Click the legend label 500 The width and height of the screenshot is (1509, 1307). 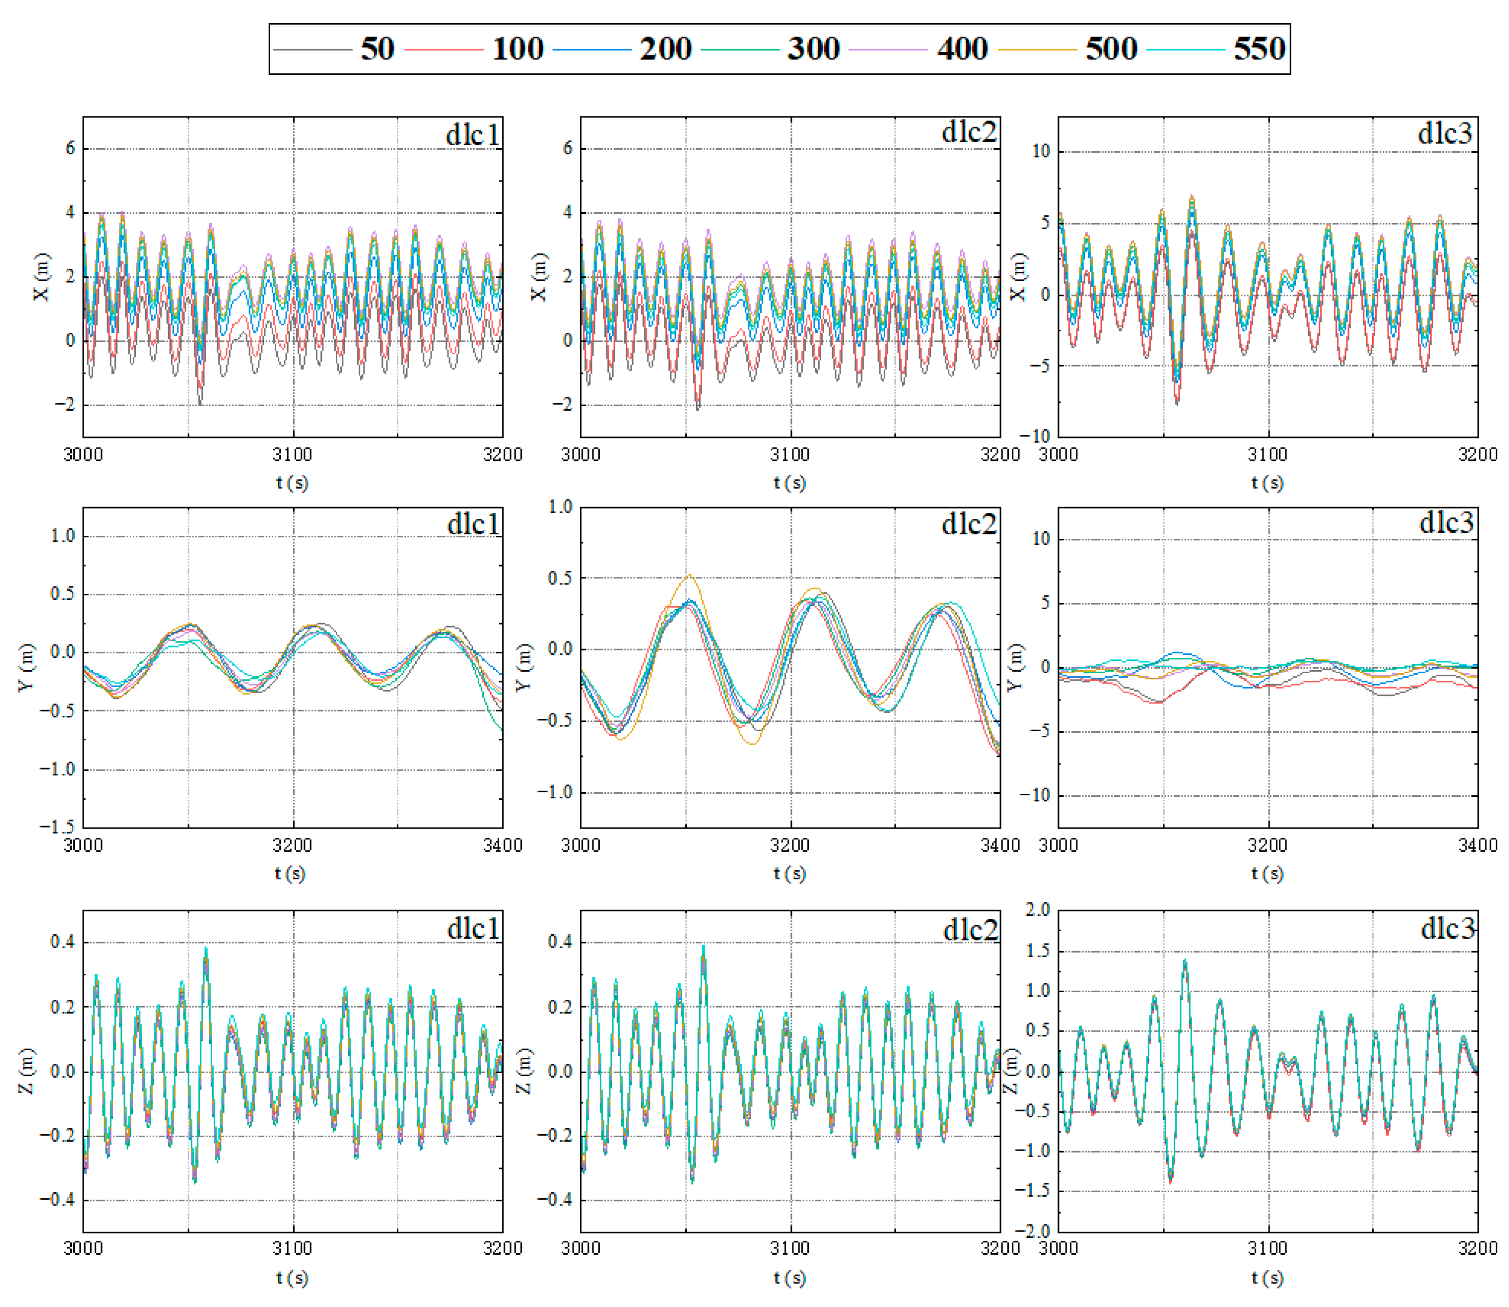click(1111, 49)
